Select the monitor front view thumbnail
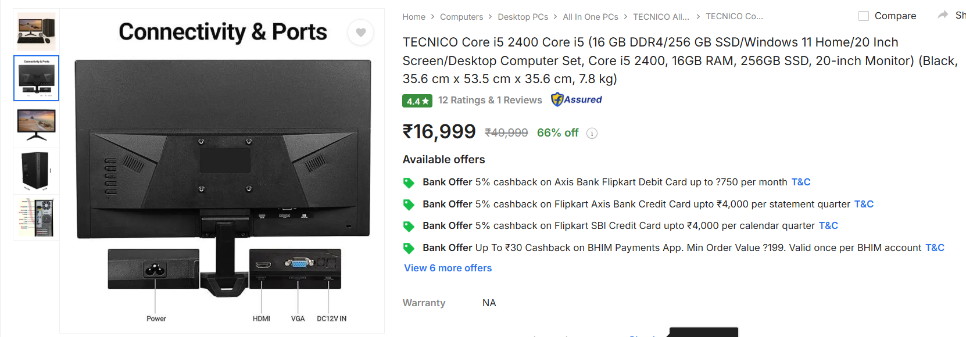Image resolution: width=966 pixels, height=337 pixels. click(x=36, y=124)
